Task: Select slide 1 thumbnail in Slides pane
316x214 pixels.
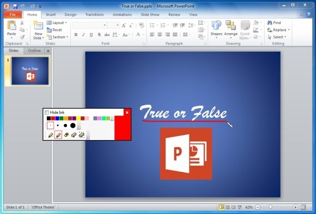Action: [x=30, y=71]
